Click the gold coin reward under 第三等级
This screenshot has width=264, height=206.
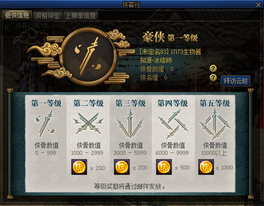tap(122, 167)
